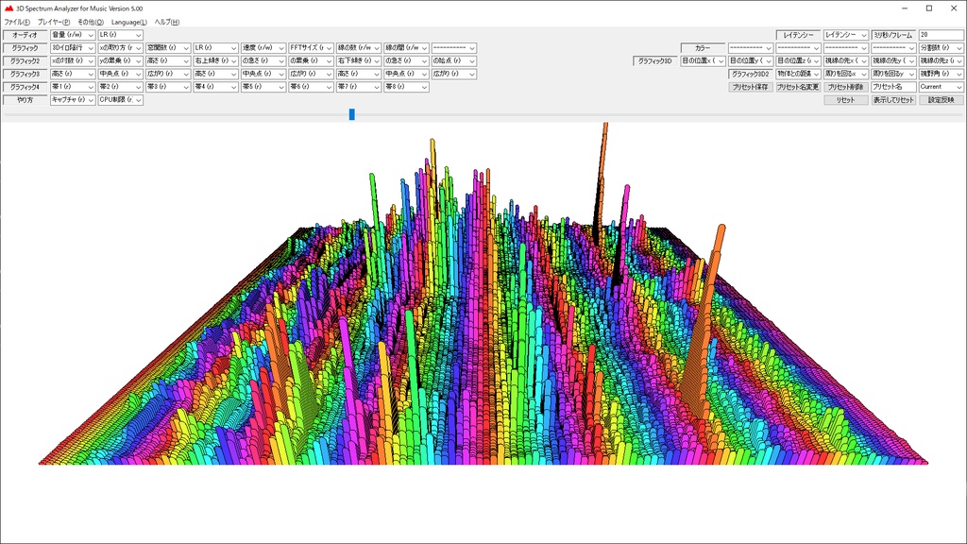Screen dimensions: 967x544
Task: Expand the 目の位置z dropdown
Action: tap(798, 61)
